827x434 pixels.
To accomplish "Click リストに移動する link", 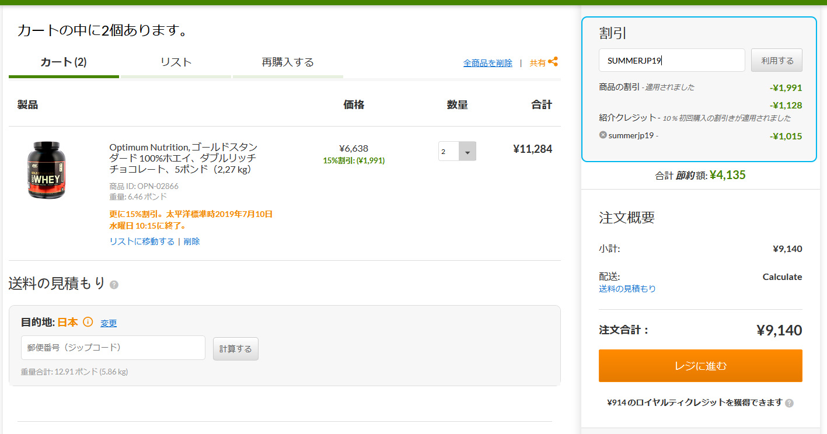I will 142,242.
